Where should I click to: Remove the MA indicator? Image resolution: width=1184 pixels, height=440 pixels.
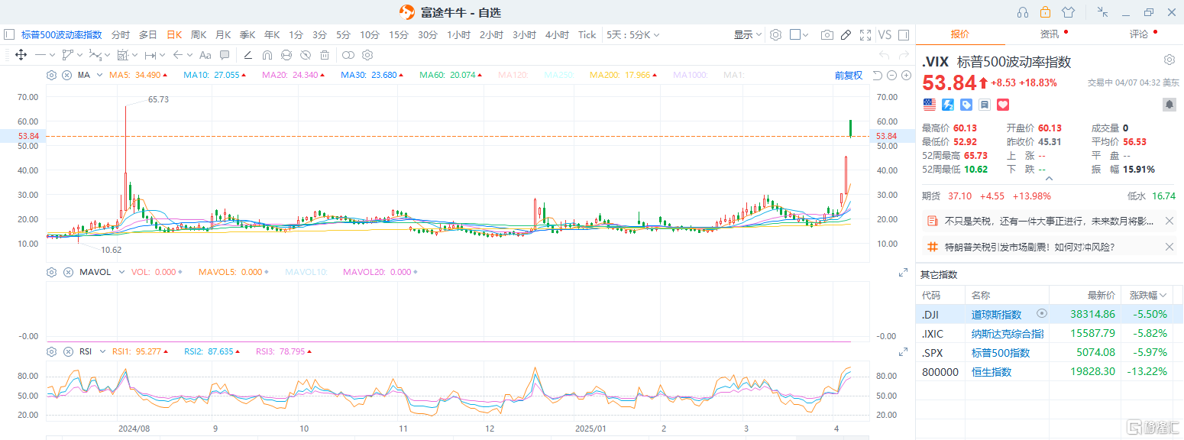click(66, 75)
